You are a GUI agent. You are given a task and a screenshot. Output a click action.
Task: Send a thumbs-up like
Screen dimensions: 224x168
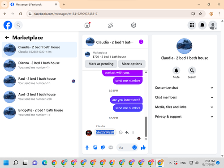(143, 147)
